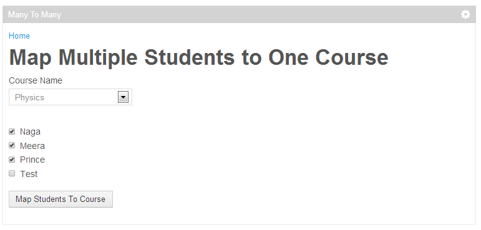Click the word Physics in the dropdown
The height and width of the screenshot is (230, 481).
[x=29, y=97]
